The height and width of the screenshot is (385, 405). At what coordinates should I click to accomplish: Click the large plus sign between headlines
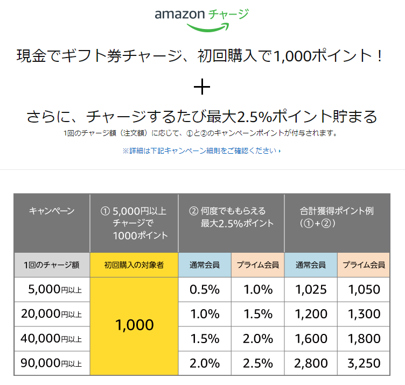coord(202,87)
